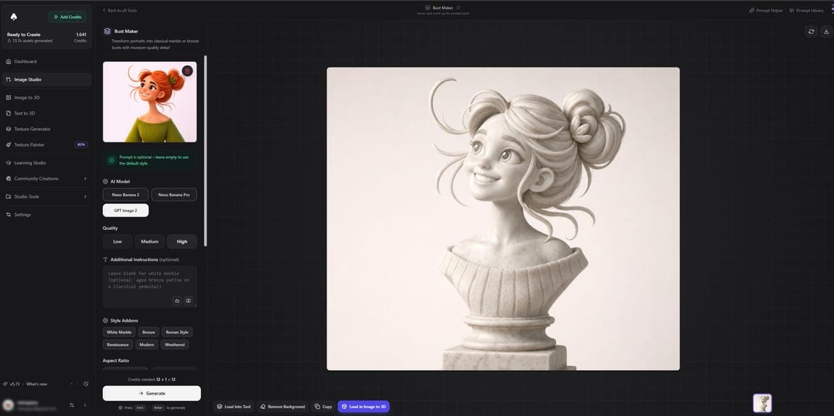Toggle the Bronze style addon
This screenshot has height=416, width=834.
pos(149,332)
